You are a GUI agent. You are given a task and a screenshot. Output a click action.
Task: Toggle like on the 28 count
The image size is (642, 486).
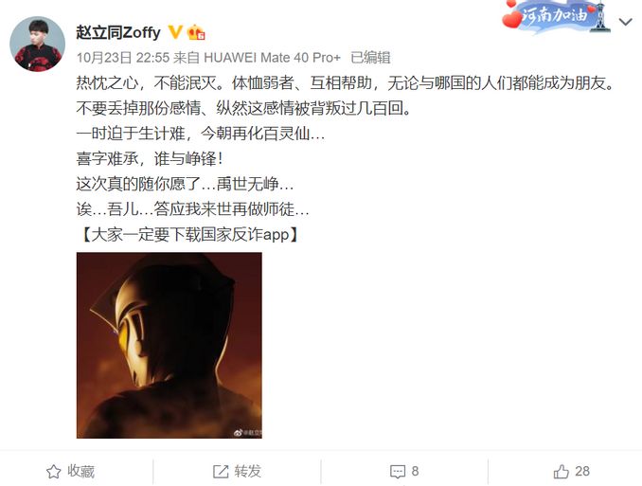click(581, 471)
